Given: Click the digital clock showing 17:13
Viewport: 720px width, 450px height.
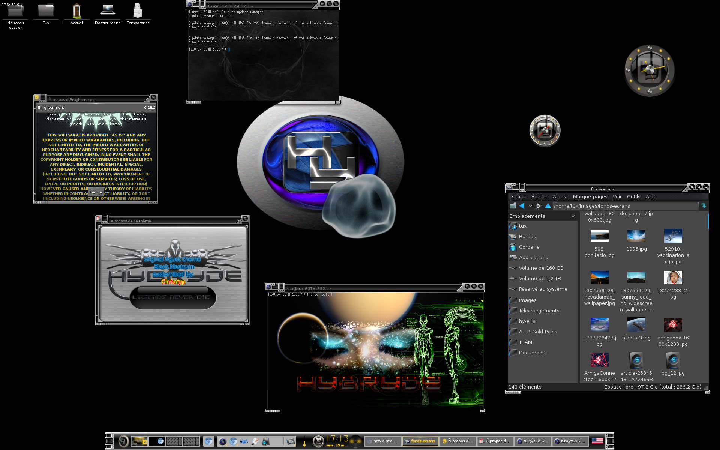Looking at the screenshot, I should [337, 439].
